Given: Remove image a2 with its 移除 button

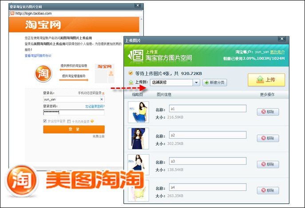Looking at the screenshot, I should tap(268, 138).
